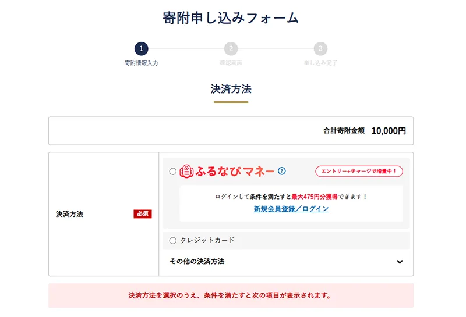Viewport: 466px width, 317px height.
Task: Click the エントリー+チャージで増量中！ badge
Action: pos(359,171)
